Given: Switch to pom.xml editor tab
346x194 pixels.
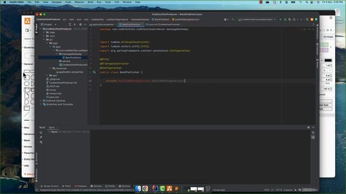Looking at the screenshot, I should pos(163,24).
